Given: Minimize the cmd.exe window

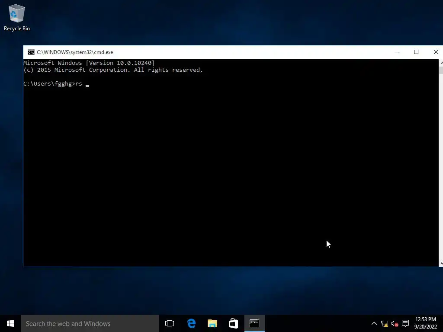Looking at the screenshot, I should point(397,52).
